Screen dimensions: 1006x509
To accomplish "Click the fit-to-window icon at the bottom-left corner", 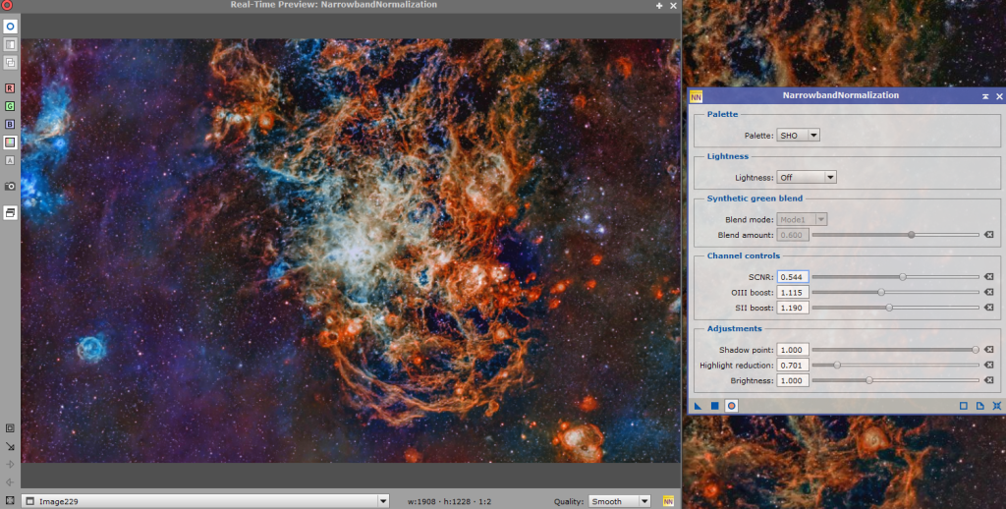I will 10,500.
